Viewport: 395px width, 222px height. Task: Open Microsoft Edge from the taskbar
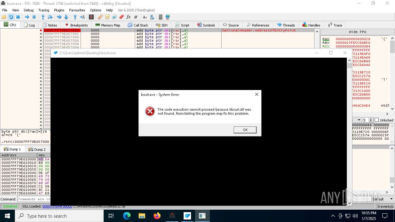point(127,216)
